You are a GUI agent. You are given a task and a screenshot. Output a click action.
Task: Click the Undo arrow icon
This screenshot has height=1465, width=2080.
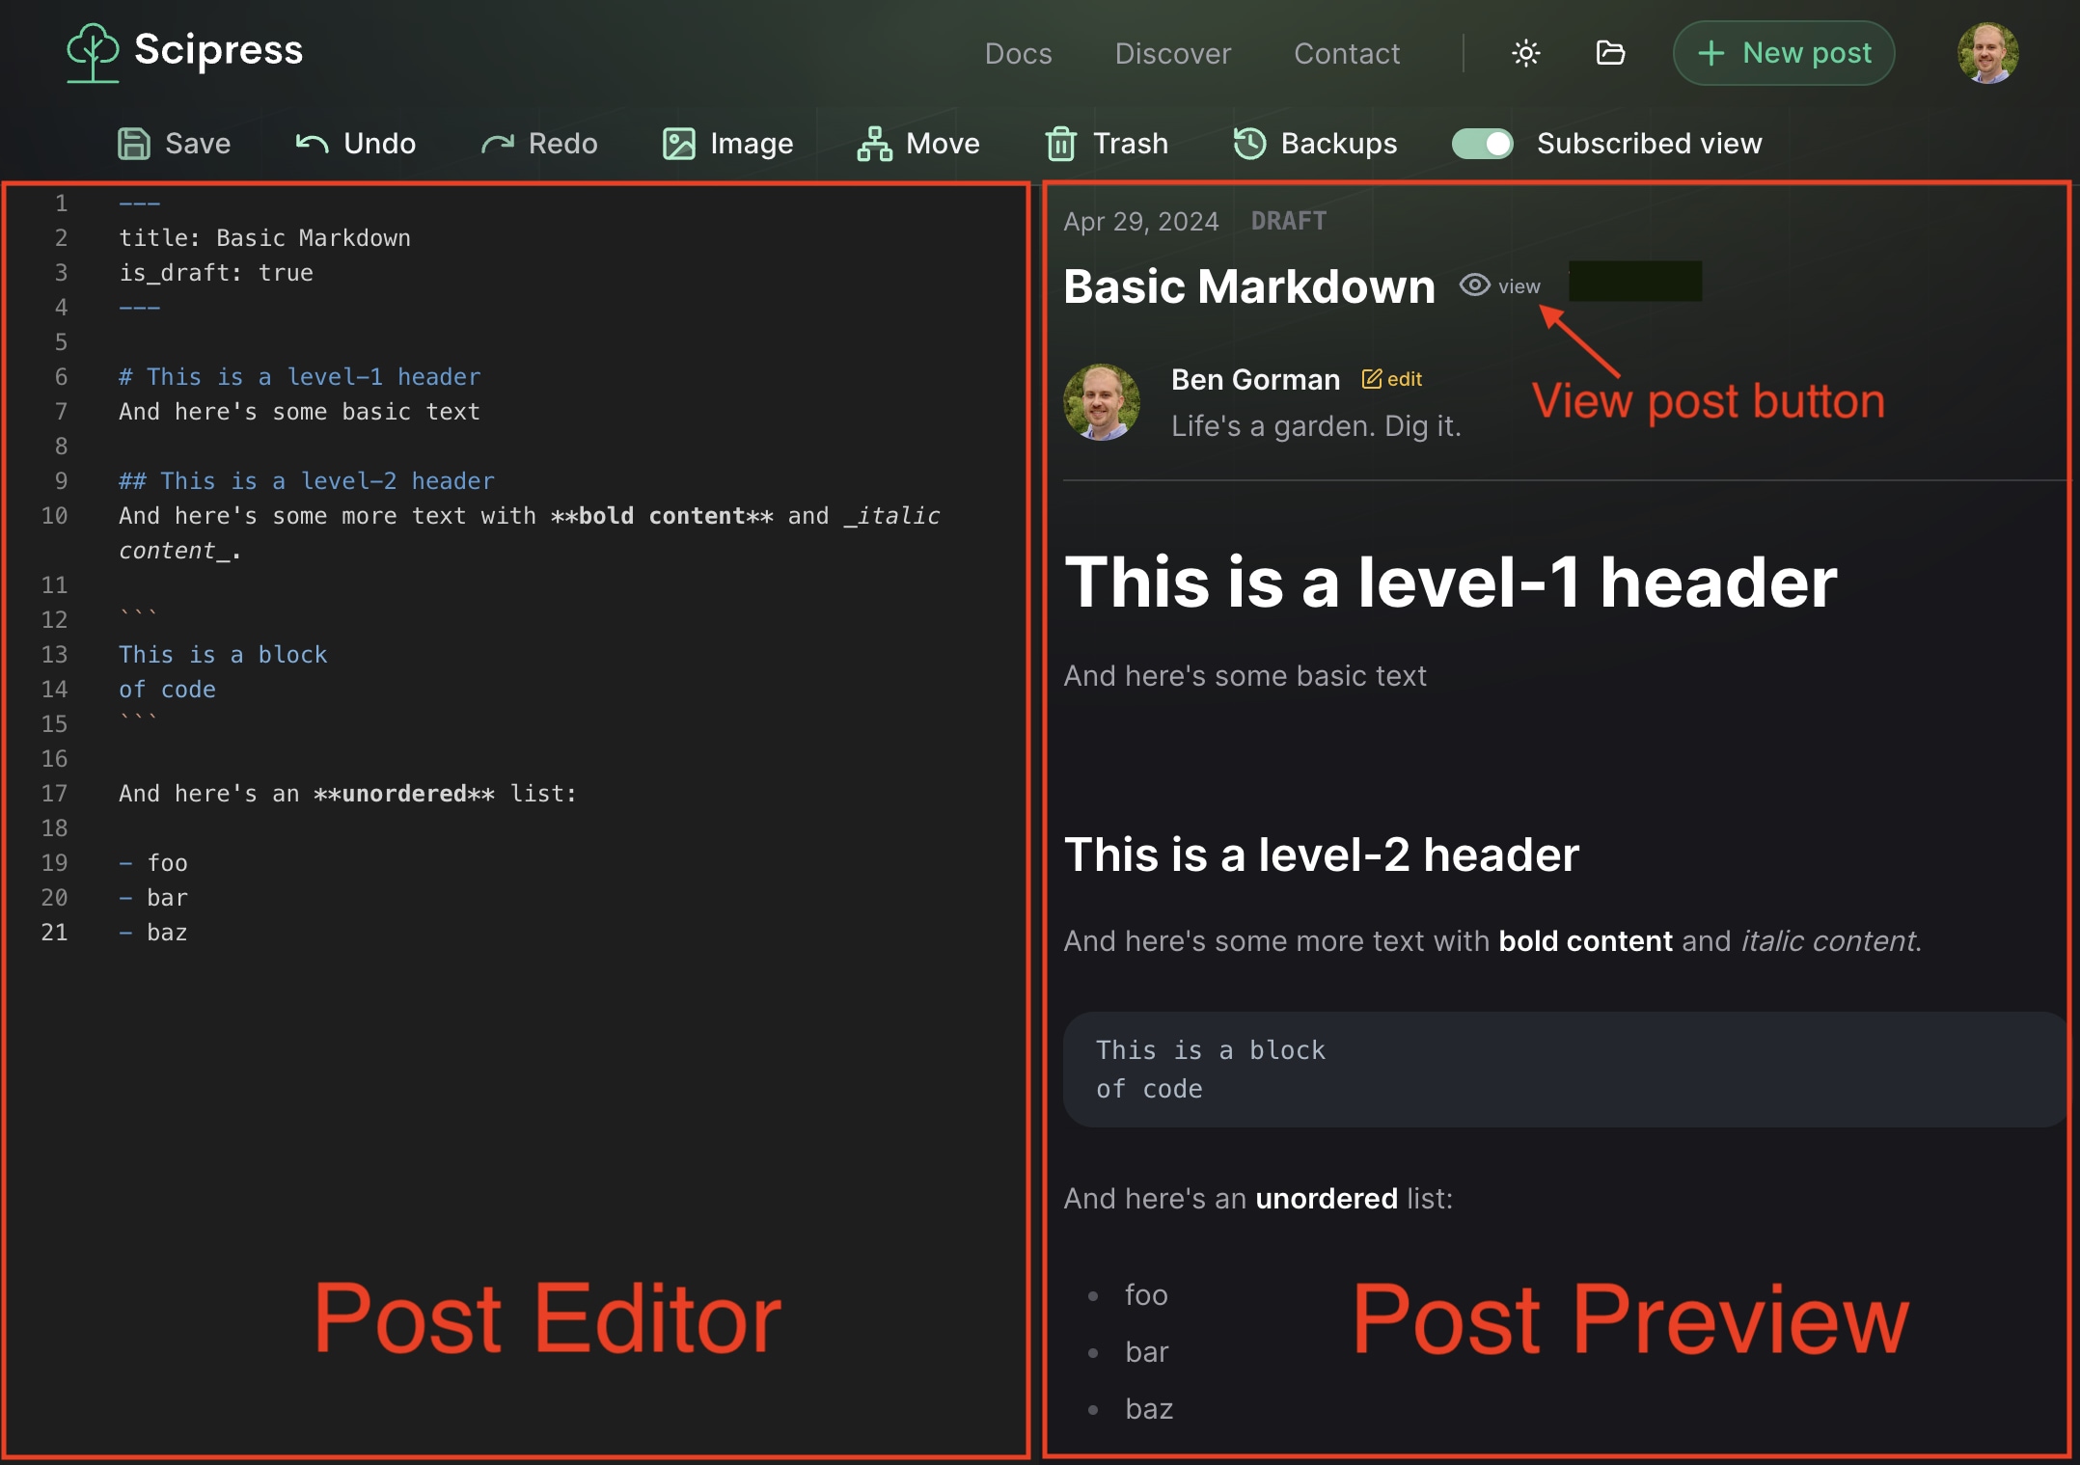312,144
